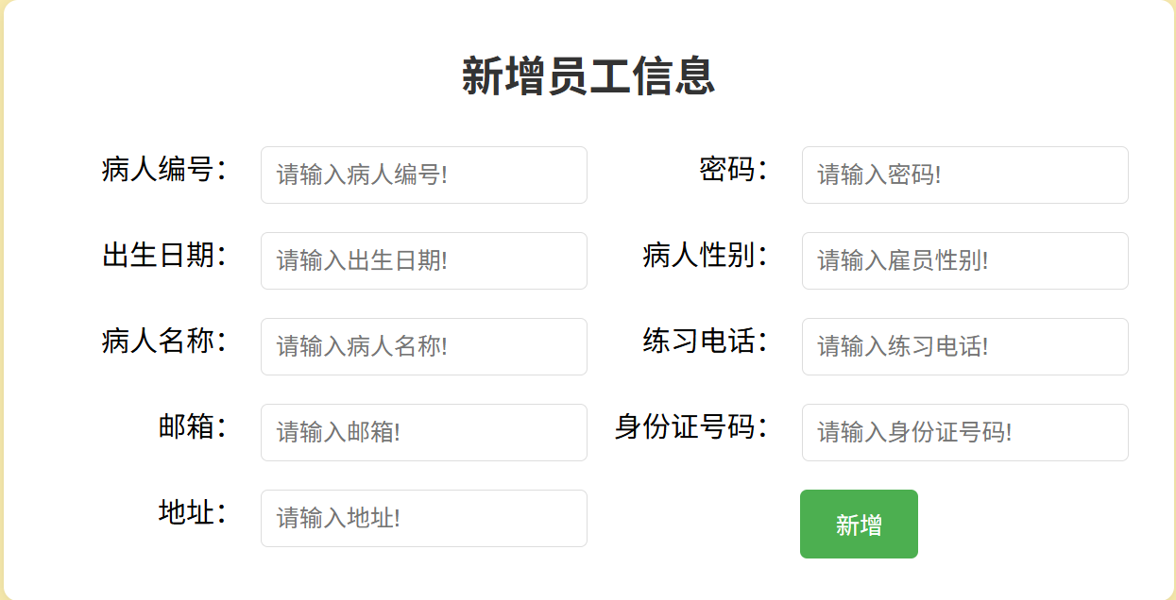
Task: Select the 出生日期 birth date field
Action: [x=423, y=261]
